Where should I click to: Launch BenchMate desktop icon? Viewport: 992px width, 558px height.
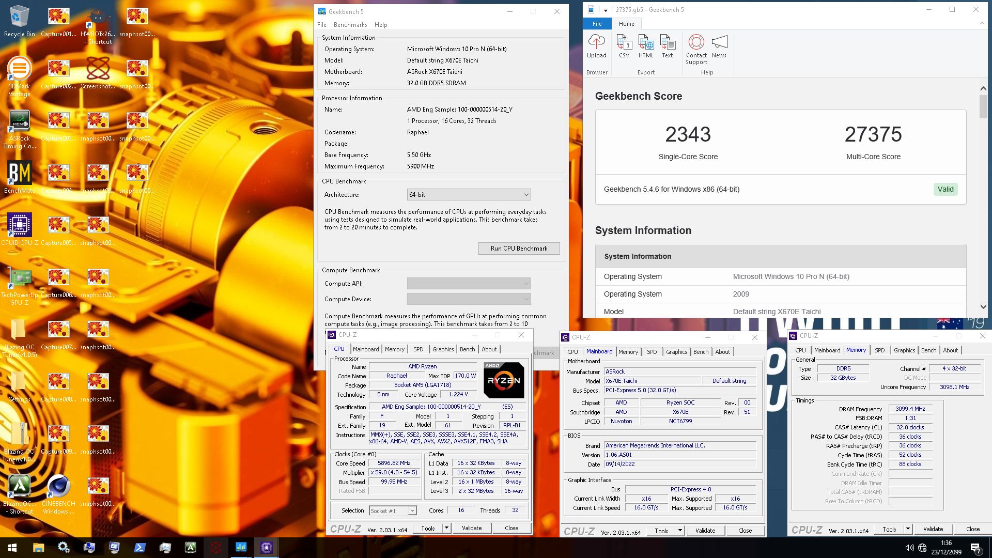tap(20, 178)
